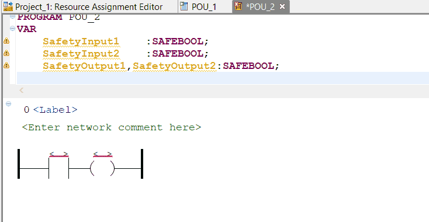This screenshot has width=429, height=222.
Task: Click the VAR keyword
Action: coord(26,29)
